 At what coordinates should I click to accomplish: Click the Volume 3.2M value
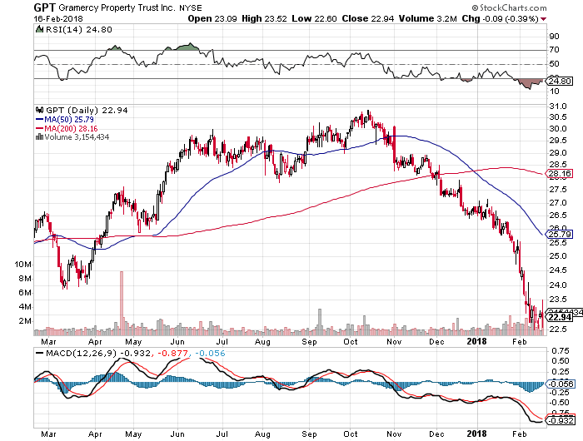(x=427, y=18)
